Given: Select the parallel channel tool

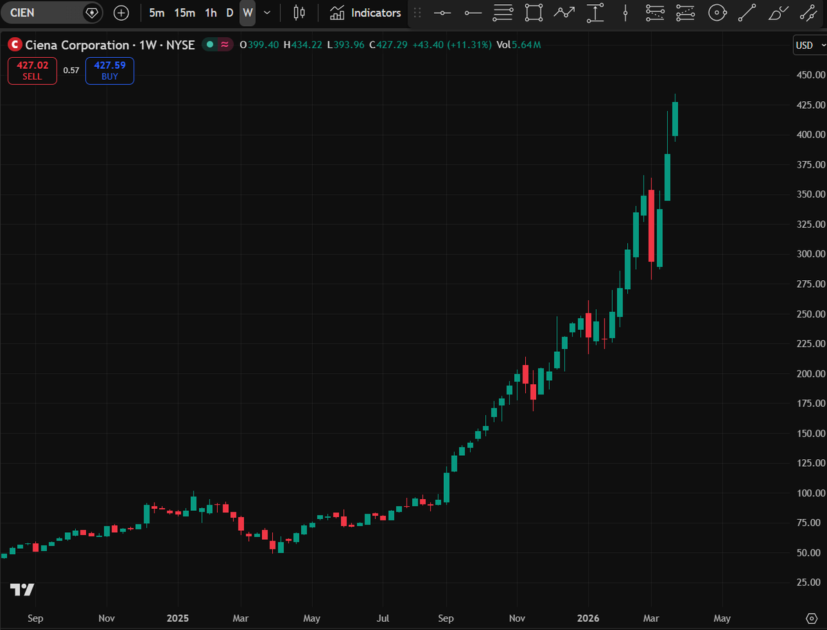Looking at the screenshot, I should click(808, 12).
